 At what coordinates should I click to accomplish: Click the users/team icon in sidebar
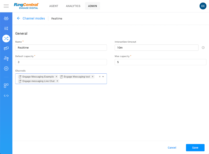point(6,18)
